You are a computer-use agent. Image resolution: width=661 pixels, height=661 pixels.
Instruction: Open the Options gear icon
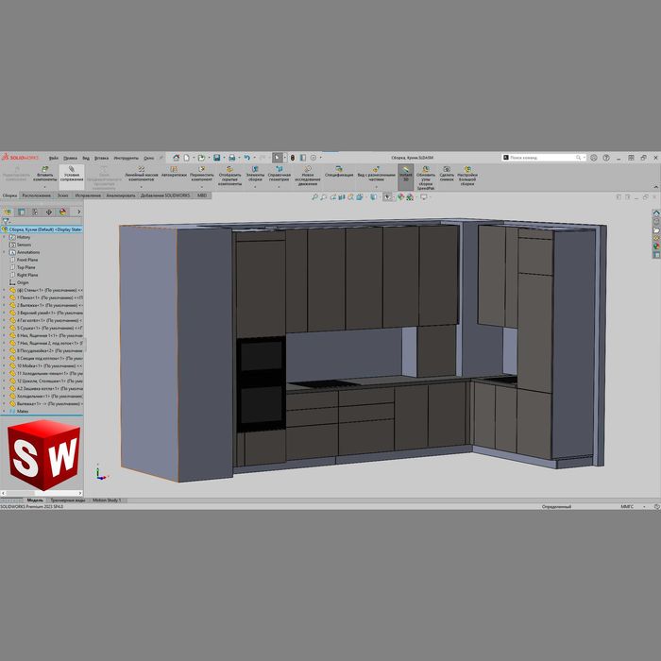tap(314, 158)
